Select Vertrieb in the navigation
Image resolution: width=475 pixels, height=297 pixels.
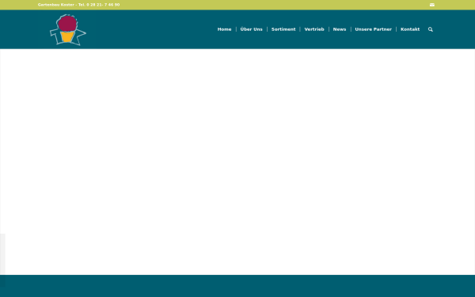point(314,29)
